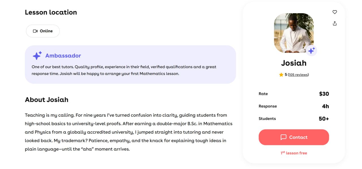Click the video camera icon beside Online

[x=35, y=31]
